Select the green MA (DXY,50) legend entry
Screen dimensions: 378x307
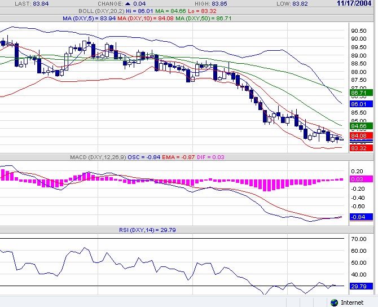(x=201, y=18)
